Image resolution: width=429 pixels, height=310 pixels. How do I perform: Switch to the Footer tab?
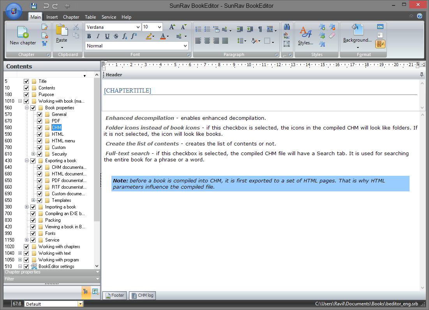(115, 295)
